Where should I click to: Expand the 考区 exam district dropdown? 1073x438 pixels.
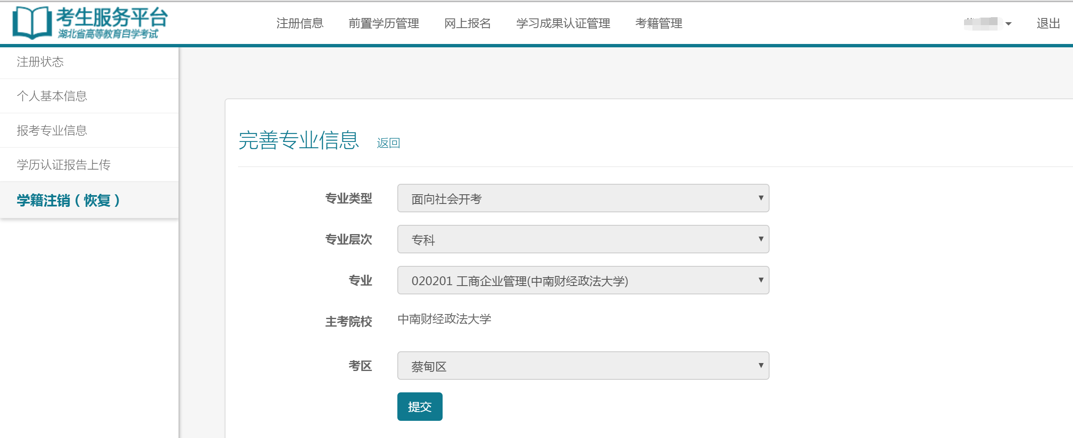coord(583,366)
